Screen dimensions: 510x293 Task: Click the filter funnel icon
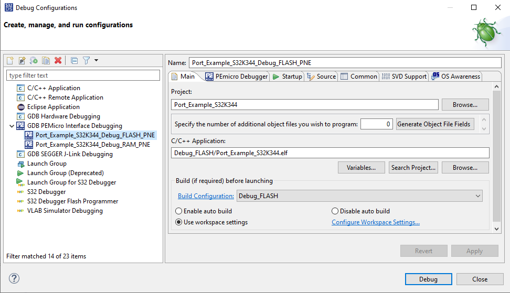[87, 61]
